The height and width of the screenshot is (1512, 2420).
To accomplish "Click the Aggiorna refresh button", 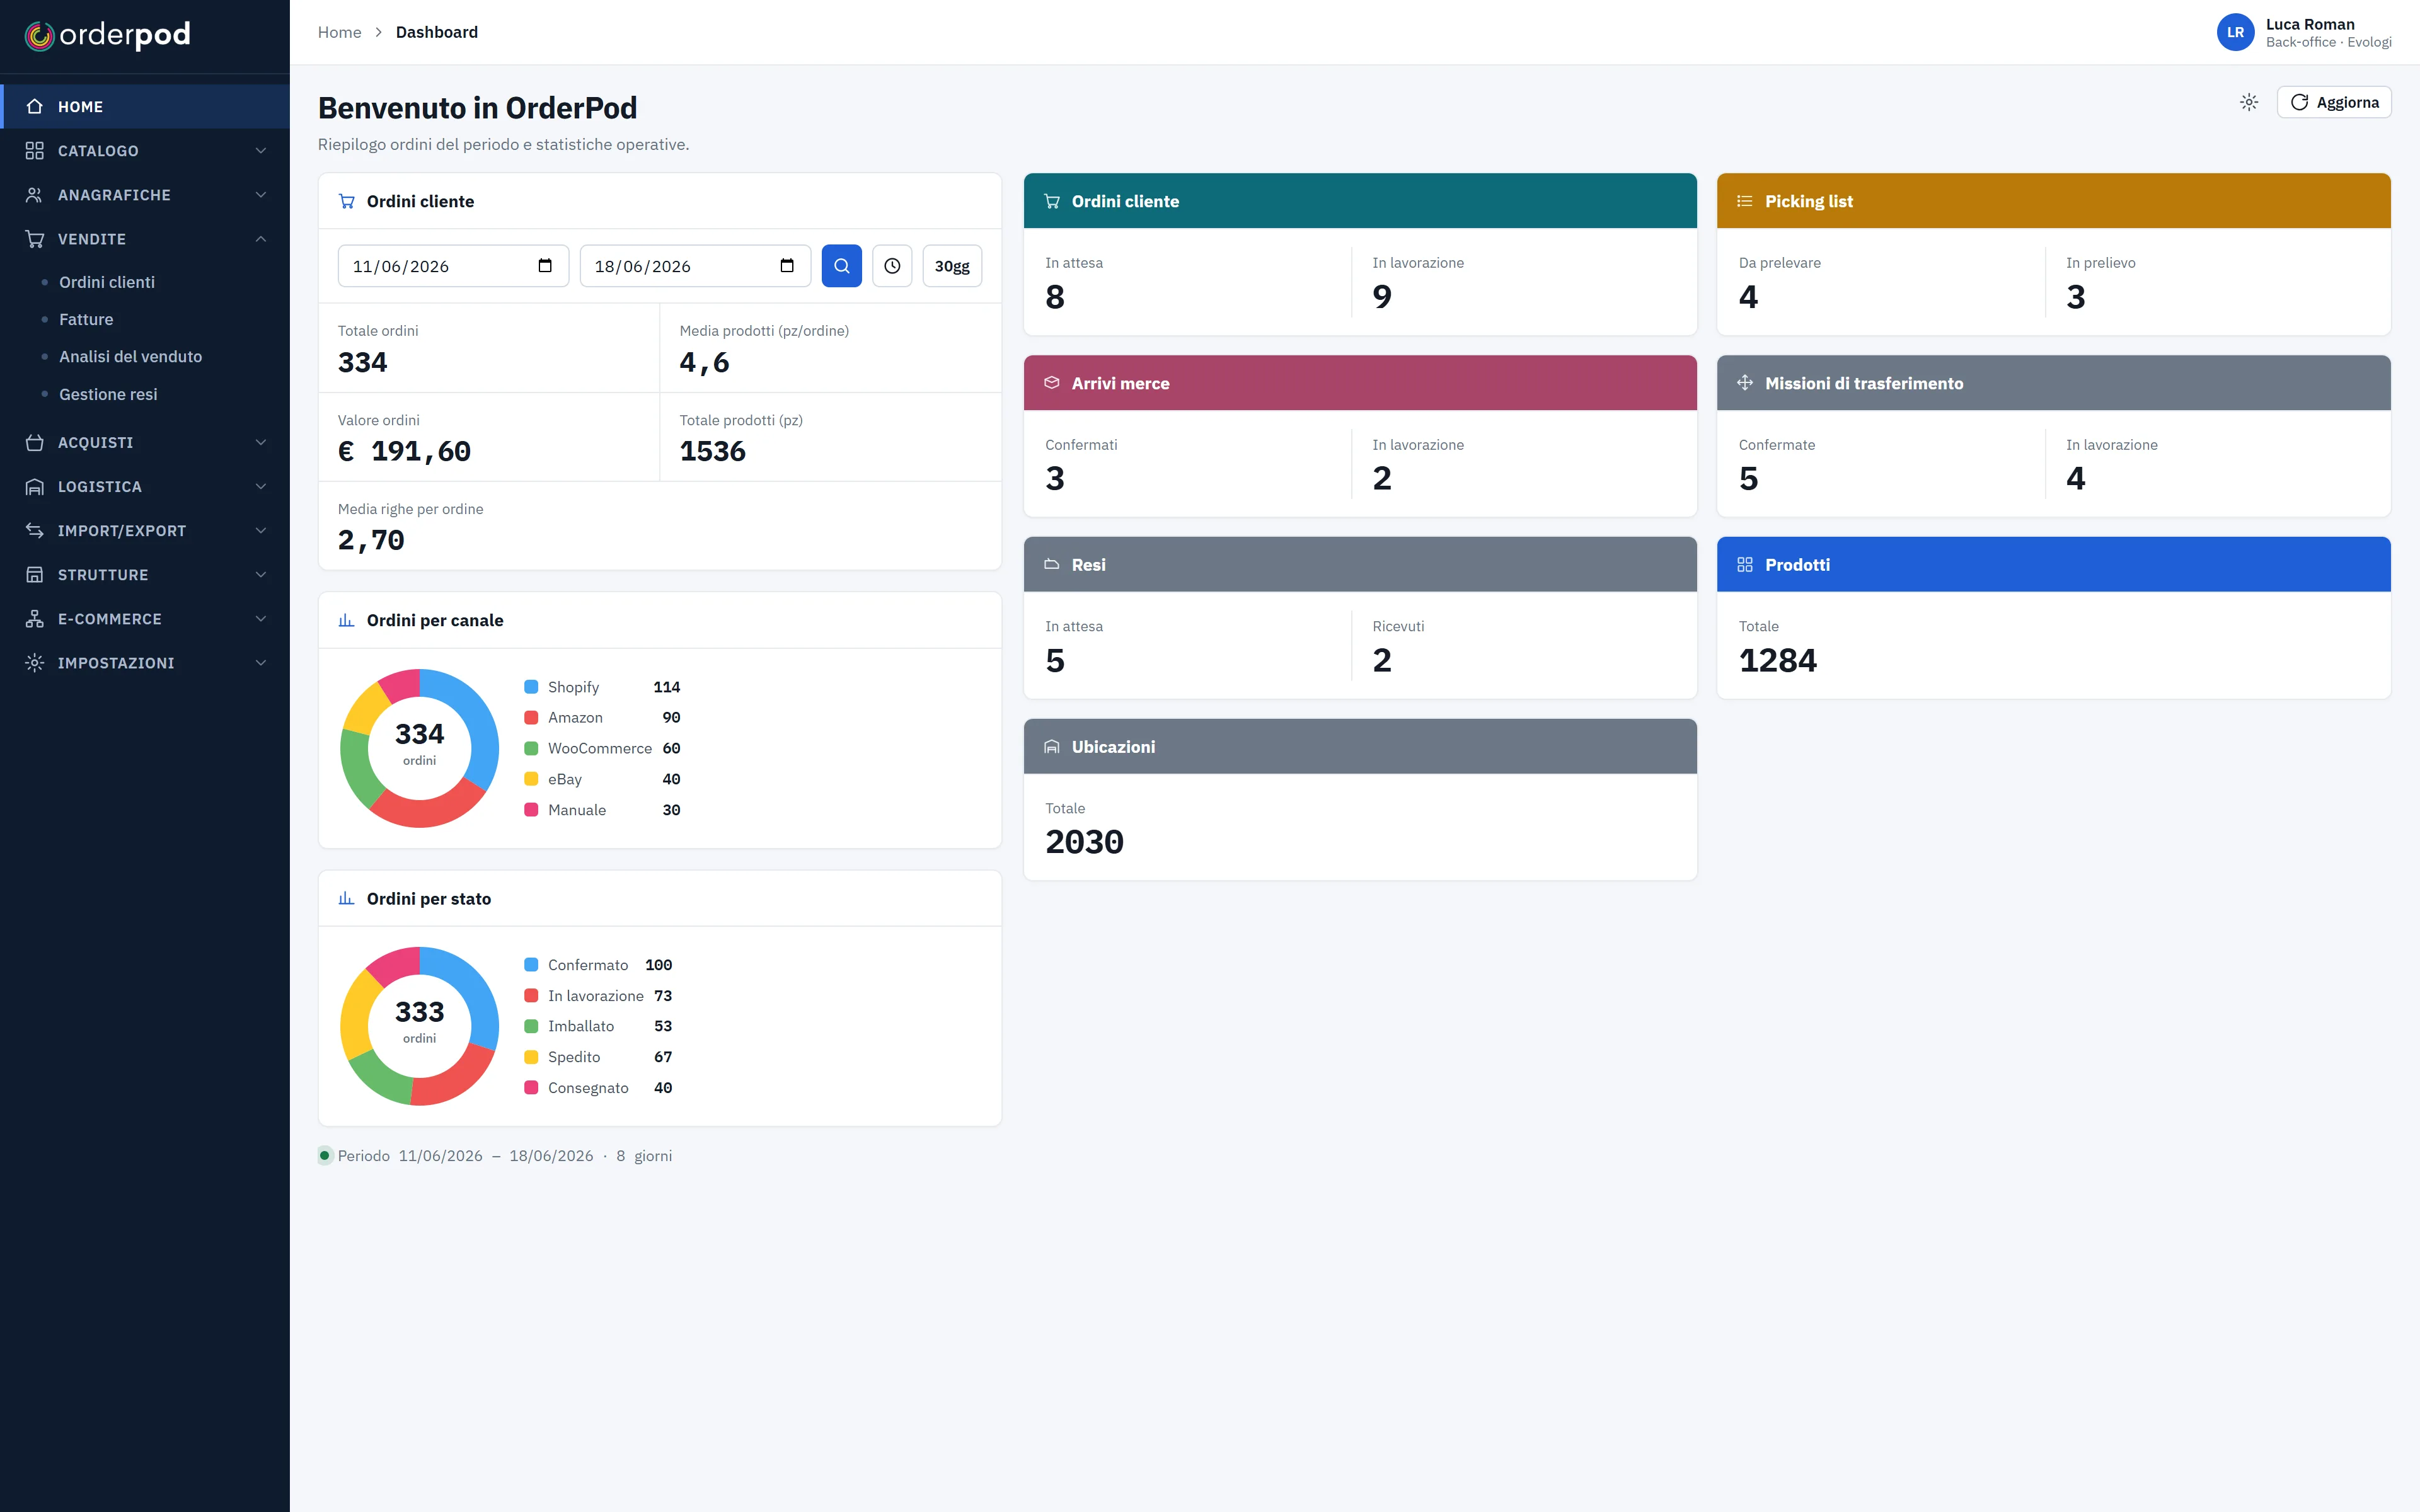I will [x=2334, y=102].
